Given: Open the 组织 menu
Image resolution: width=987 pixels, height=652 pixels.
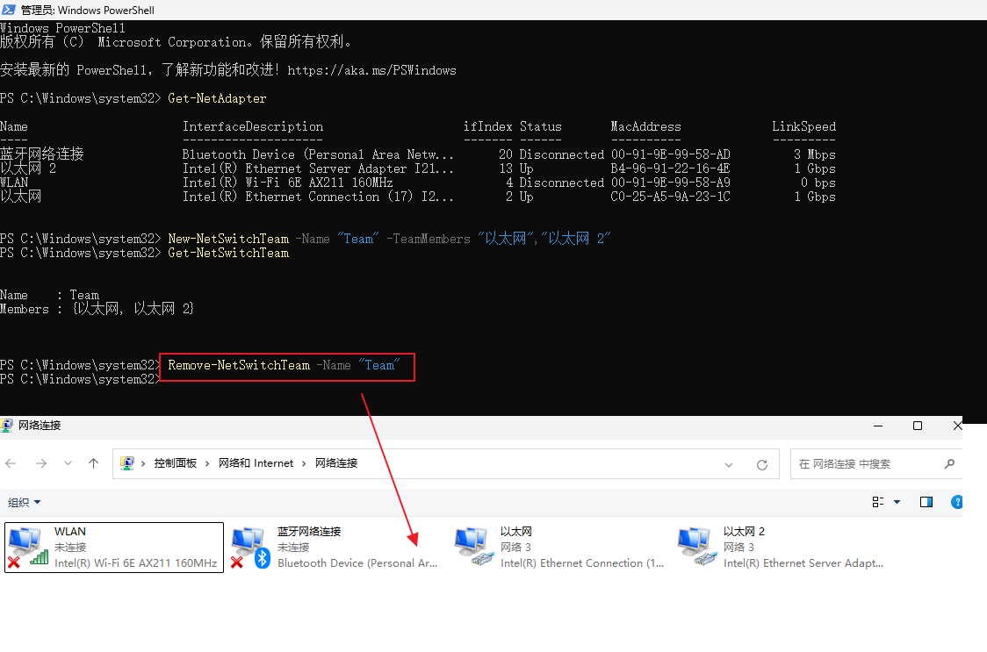Looking at the screenshot, I should click(x=24, y=502).
